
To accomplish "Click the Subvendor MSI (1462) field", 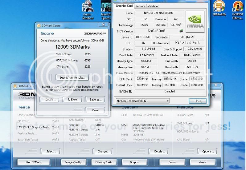I will point(187,37).
